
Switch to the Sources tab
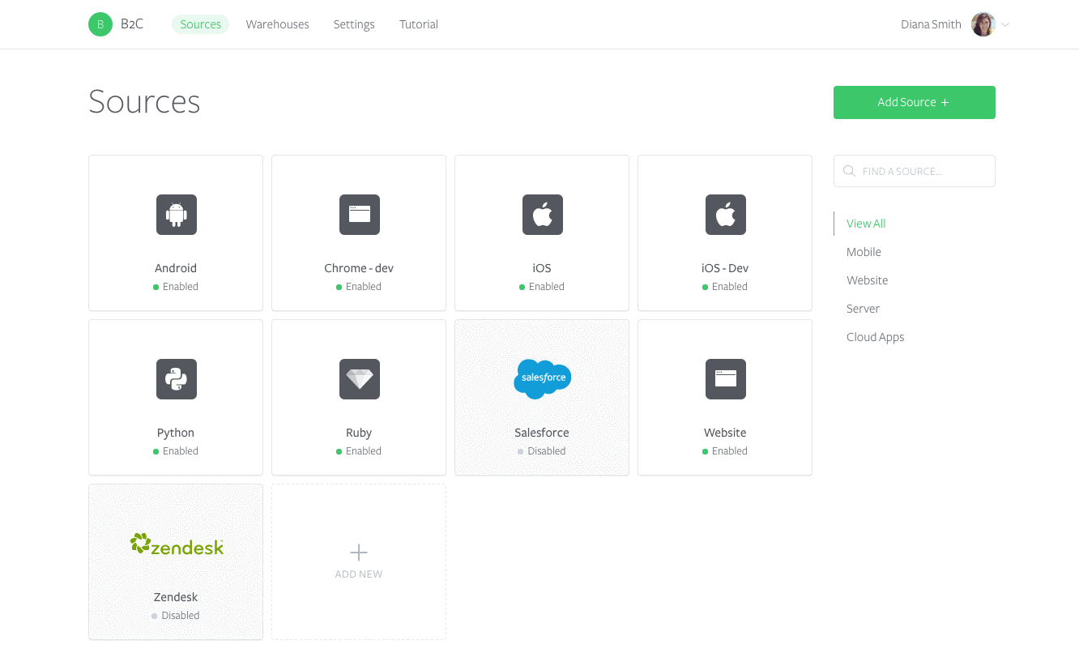pyautogui.click(x=201, y=24)
